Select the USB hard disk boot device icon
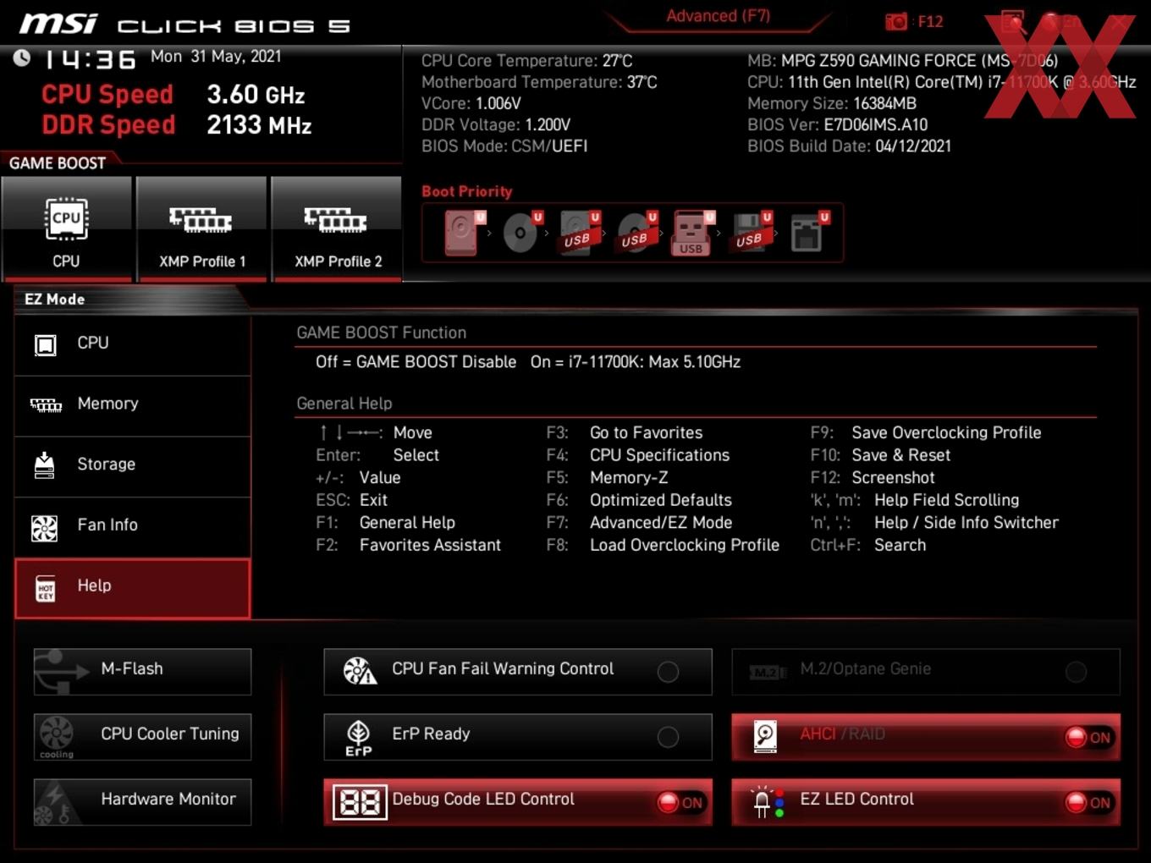The image size is (1151, 863). (578, 233)
